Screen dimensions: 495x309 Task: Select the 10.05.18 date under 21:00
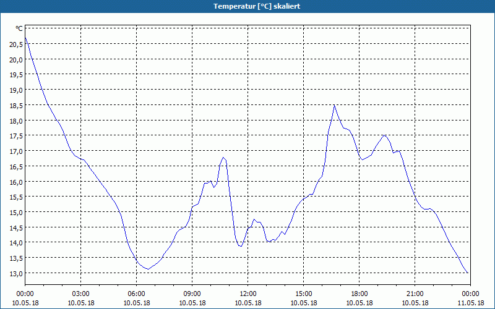pyautogui.click(x=415, y=303)
